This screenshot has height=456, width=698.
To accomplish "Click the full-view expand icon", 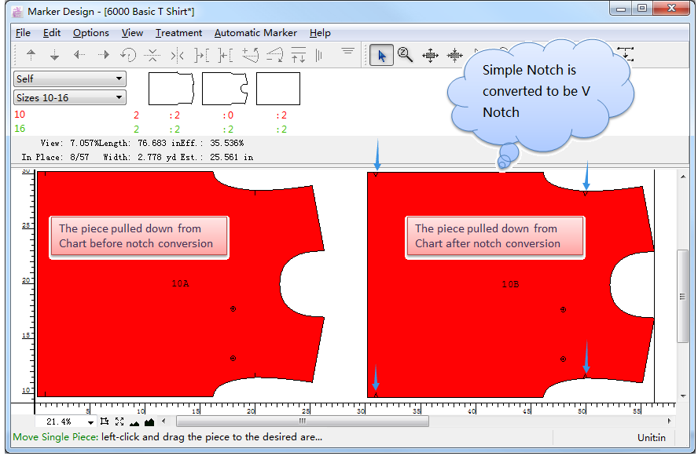I will click(119, 422).
